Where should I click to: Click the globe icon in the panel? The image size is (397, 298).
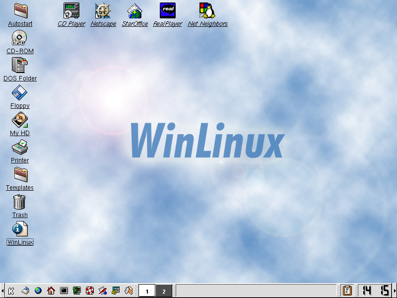click(38, 291)
